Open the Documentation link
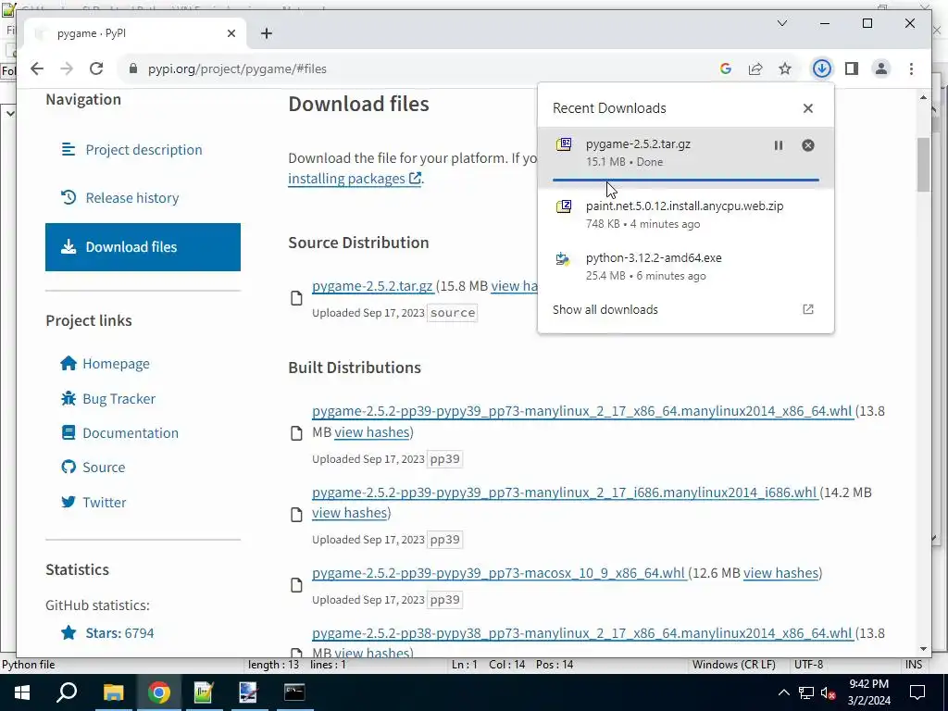 click(x=130, y=433)
